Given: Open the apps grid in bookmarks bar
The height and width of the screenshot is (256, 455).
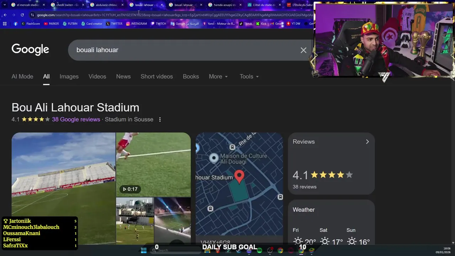Looking at the screenshot, I should click(x=5, y=24).
